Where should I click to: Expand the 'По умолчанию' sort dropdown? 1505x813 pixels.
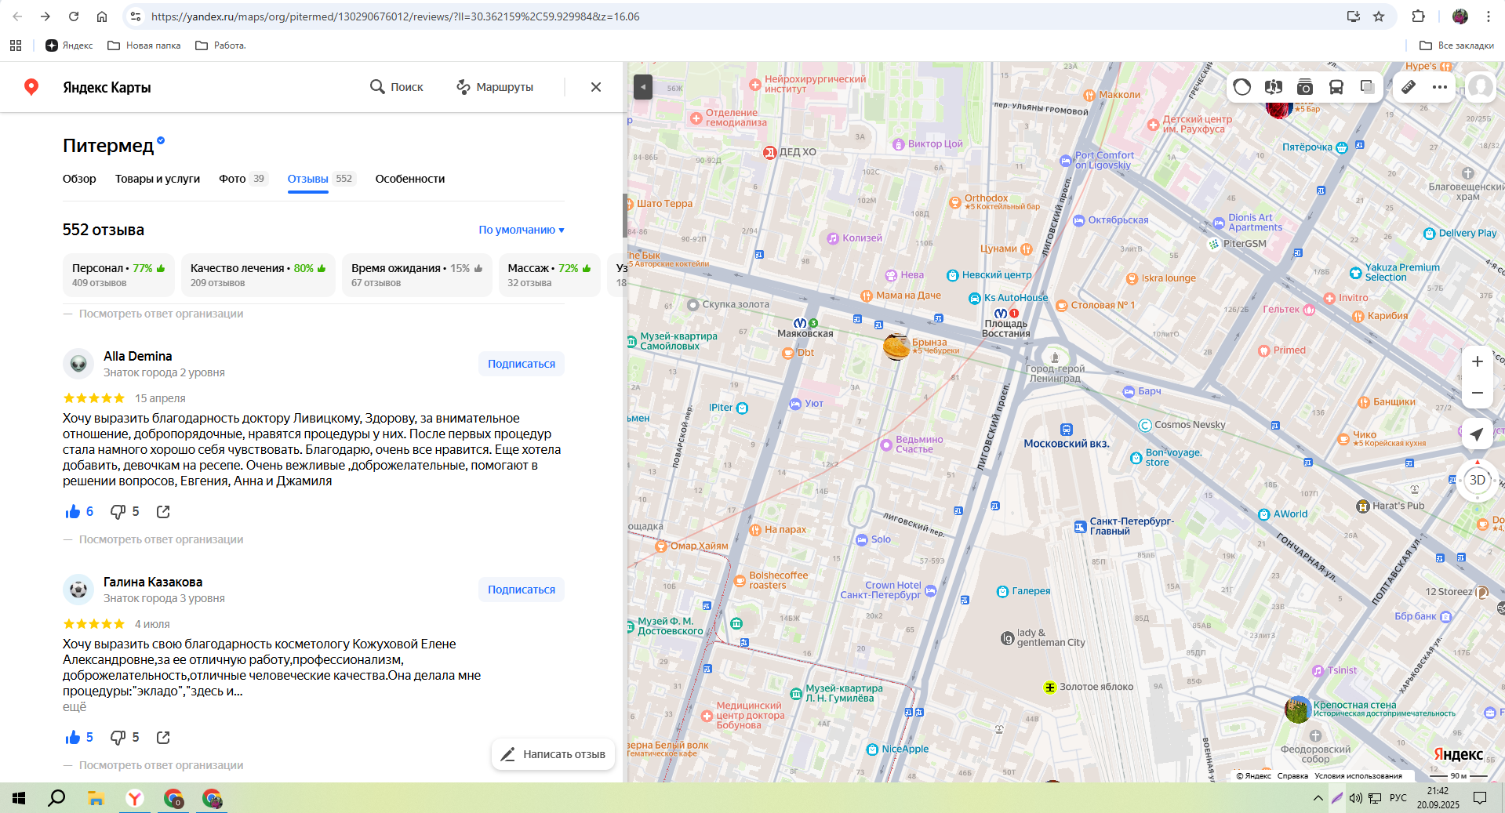pyautogui.click(x=522, y=230)
